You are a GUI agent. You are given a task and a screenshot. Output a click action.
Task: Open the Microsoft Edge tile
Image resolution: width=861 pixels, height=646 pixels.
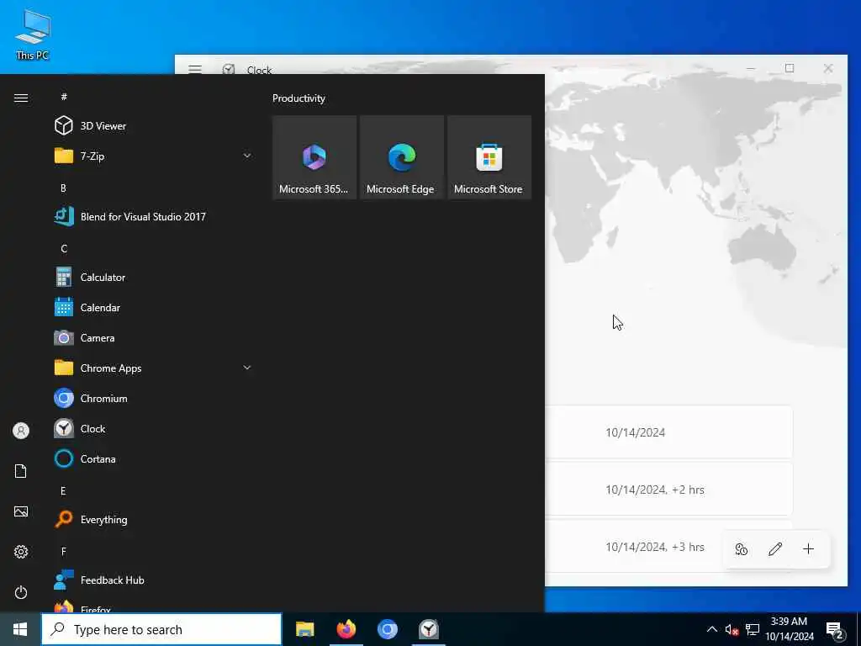pyautogui.click(x=401, y=157)
